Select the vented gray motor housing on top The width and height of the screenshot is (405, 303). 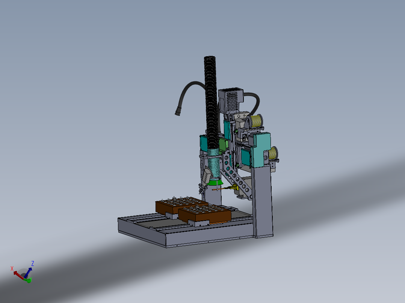click(x=231, y=100)
